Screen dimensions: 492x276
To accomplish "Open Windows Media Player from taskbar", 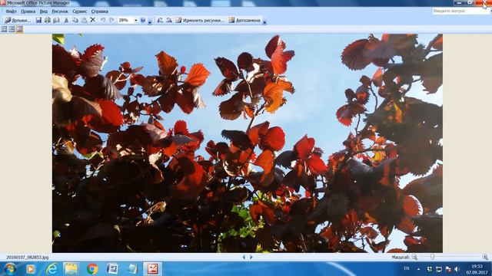I will point(31,269).
